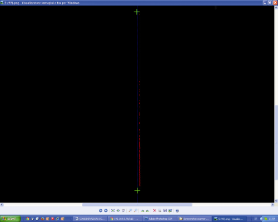Go to the next image
This screenshot has height=222, width=278.
point(106,210)
